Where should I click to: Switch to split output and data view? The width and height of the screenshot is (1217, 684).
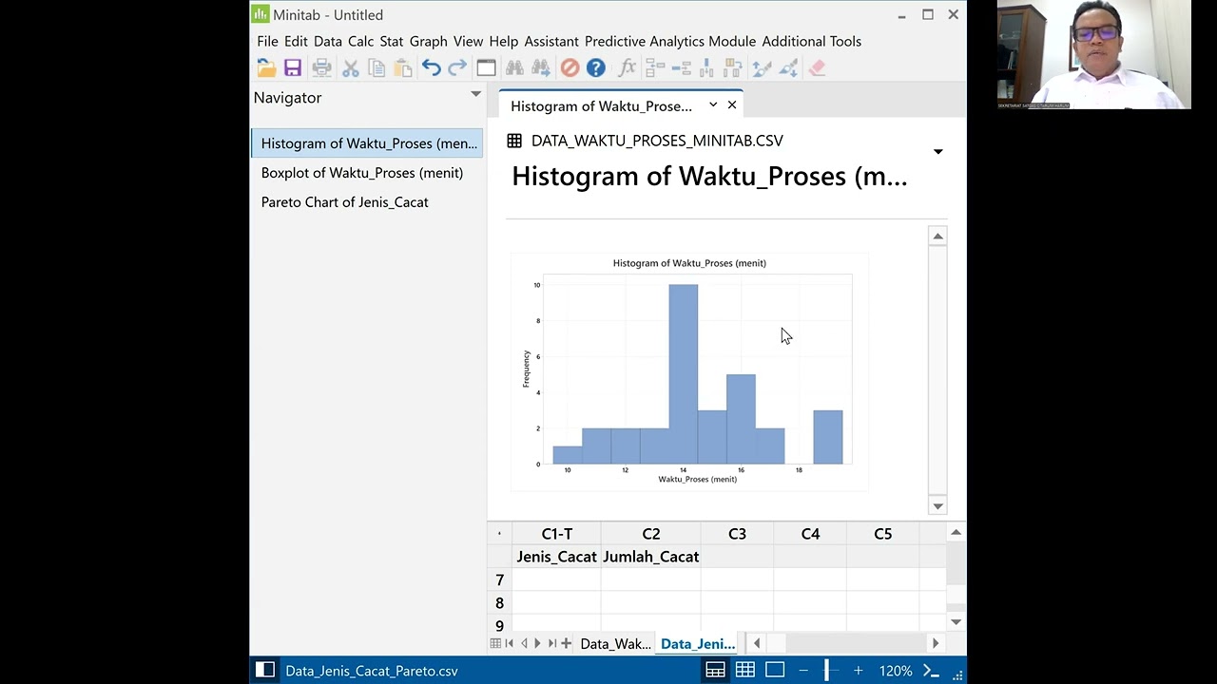715,671
